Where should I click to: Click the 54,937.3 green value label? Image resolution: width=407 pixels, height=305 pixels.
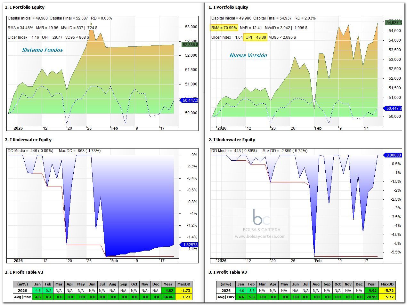pyautogui.click(x=394, y=22)
